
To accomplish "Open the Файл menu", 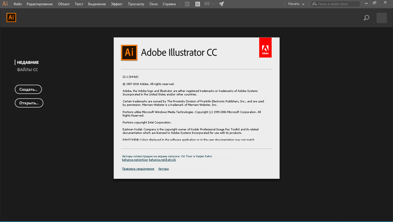I will [x=18, y=4].
